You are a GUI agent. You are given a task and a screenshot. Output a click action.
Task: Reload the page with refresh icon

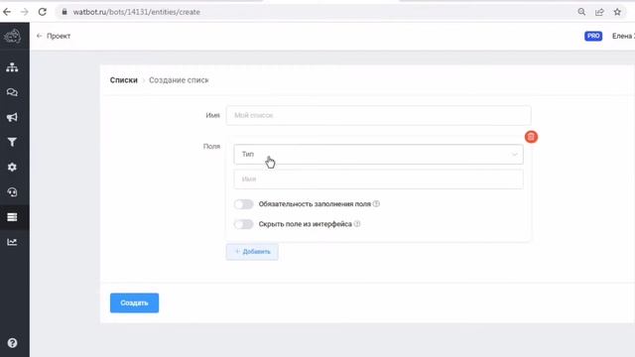(x=43, y=12)
